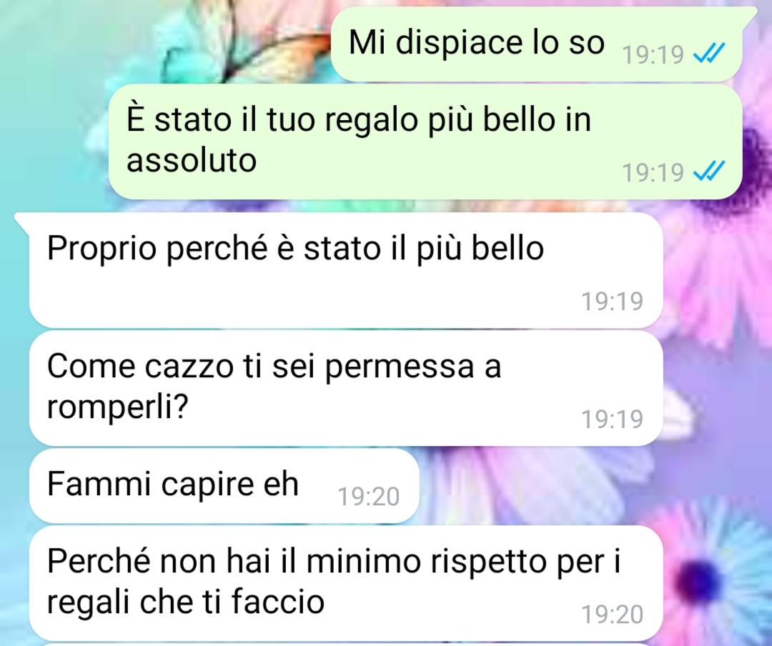Click the 19:19 timestamp under "assoluto"

tap(653, 172)
